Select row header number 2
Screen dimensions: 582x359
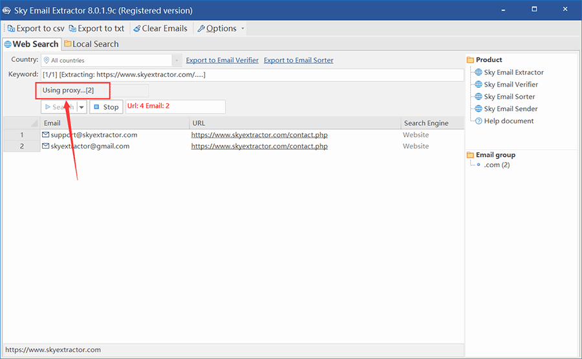22,146
